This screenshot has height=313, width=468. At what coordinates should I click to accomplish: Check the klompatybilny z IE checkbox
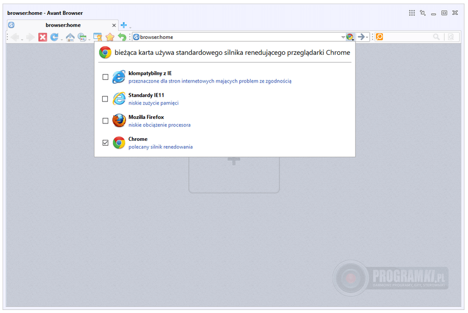click(x=105, y=77)
